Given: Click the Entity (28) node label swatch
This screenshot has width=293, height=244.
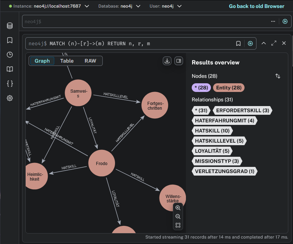Looking at the screenshot, I should coord(229,88).
